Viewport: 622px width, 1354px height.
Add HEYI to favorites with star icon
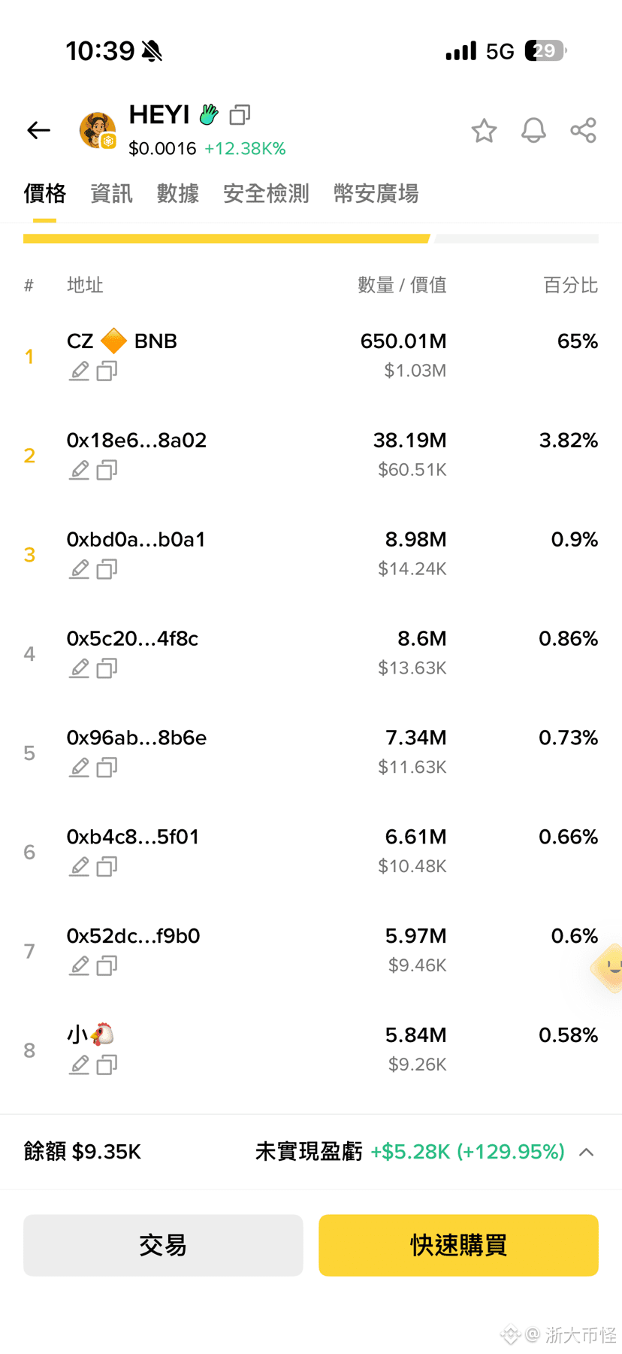tap(484, 131)
